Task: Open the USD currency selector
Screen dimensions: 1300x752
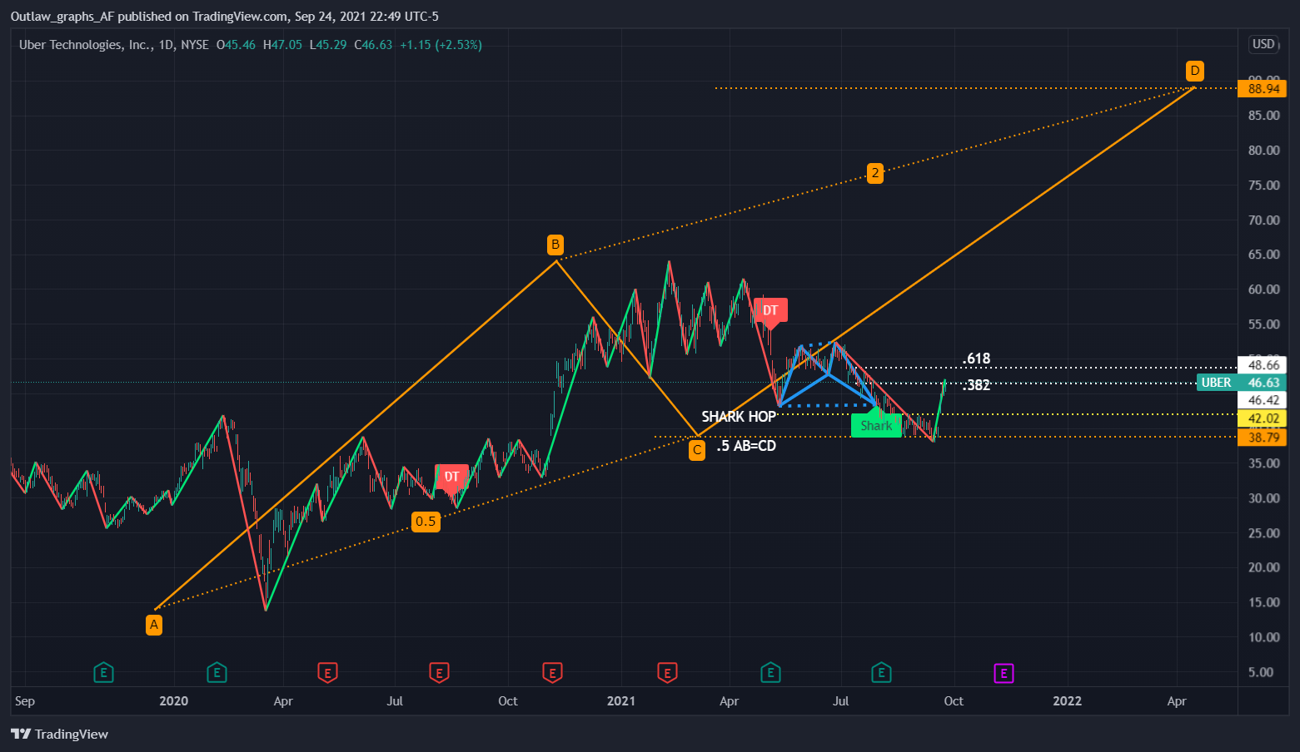Action: click(1263, 44)
